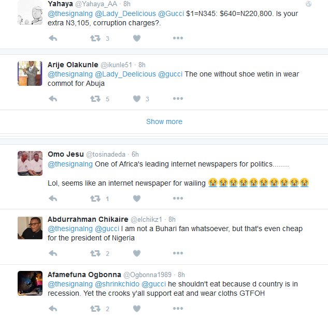
Task: Retweet Afamefuna Ogbonna's tweet
Action: [x=95, y=309]
